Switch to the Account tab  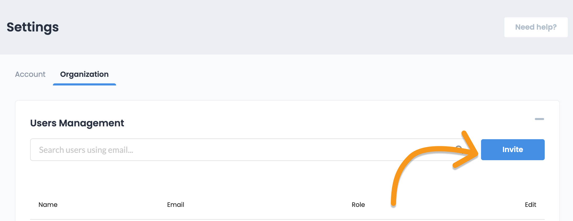click(30, 74)
